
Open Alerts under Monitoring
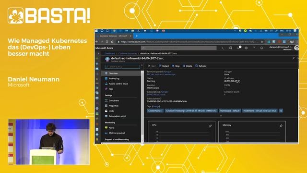click(121, 128)
